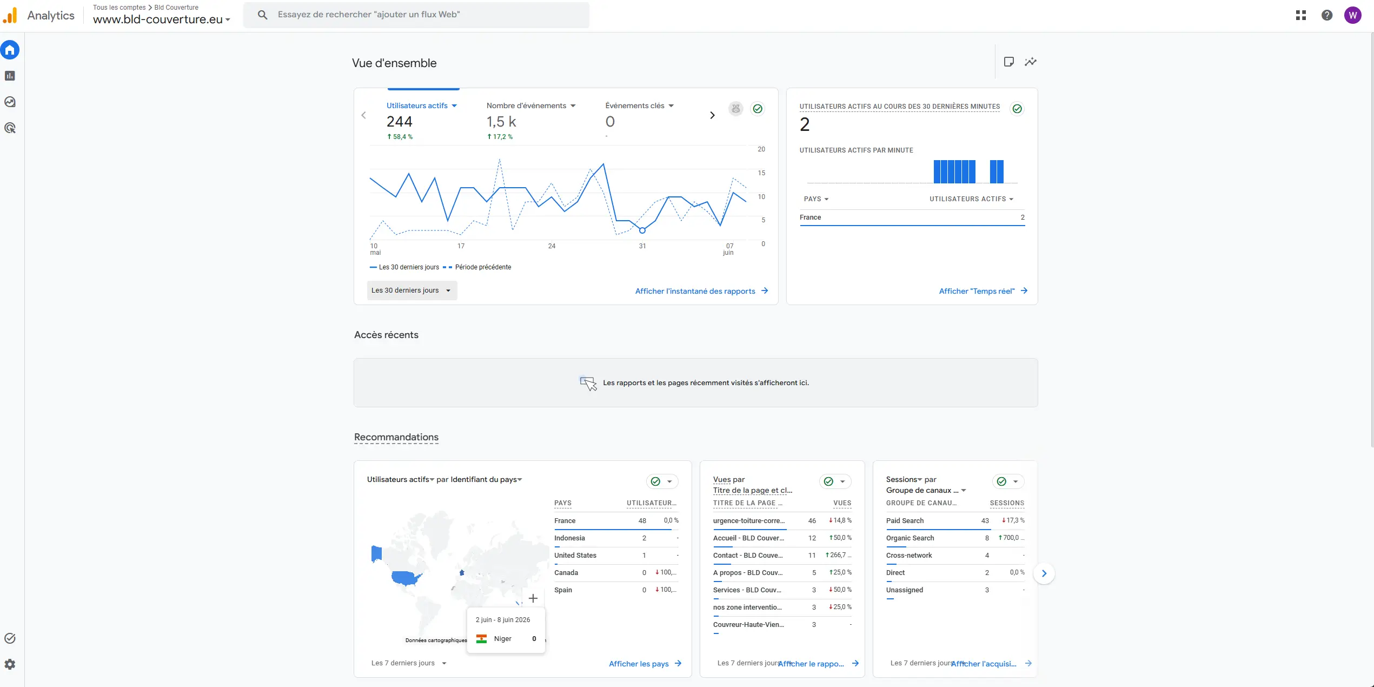Image resolution: width=1374 pixels, height=687 pixels.
Task: Zoom in on the map with plus button
Action: [533, 598]
